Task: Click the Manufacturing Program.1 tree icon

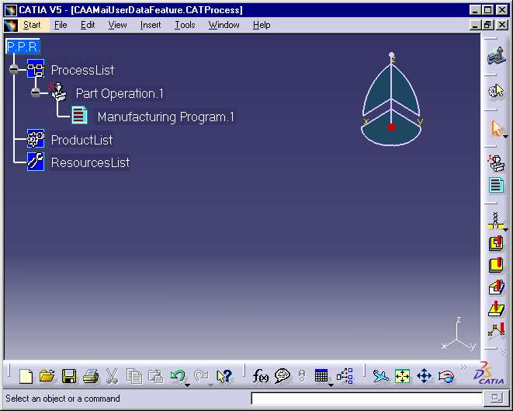Action: (79, 115)
